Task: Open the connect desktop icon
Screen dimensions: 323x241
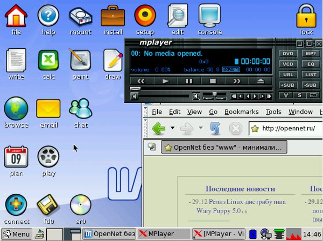Action: coord(16,205)
